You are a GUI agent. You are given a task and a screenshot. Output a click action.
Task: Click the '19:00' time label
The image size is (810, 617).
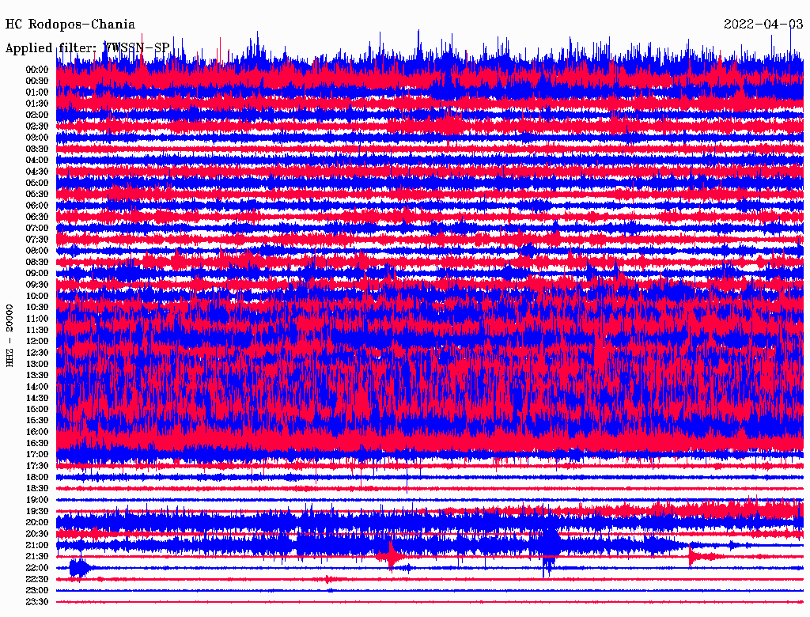[x=37, y=501]
